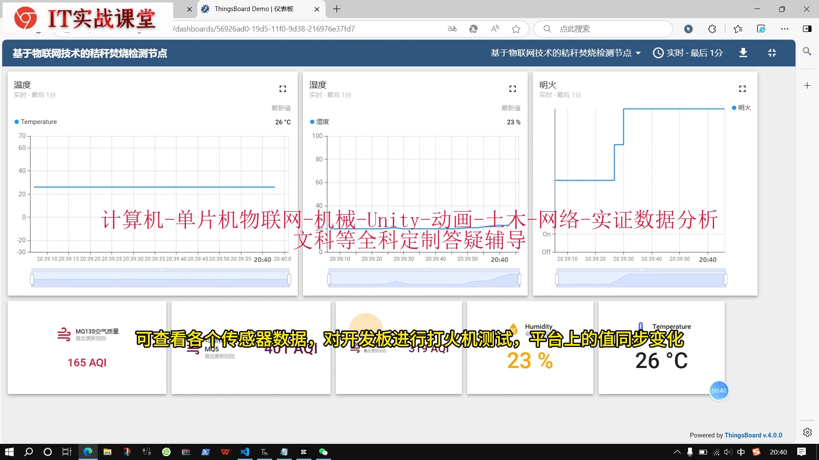Open the 实时 - 最后 1分 time window selector
The image size is (819, 460).
pos(688,53)
